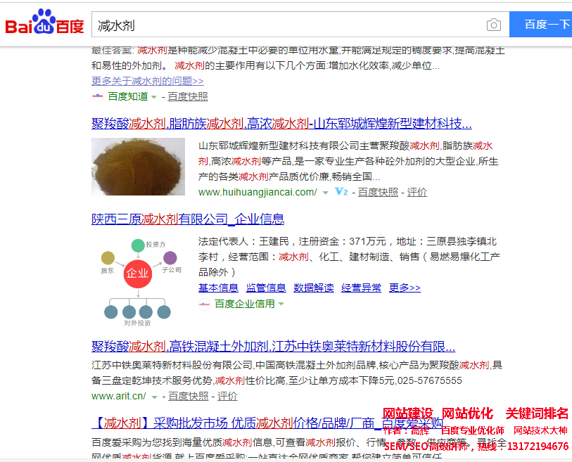Expand arrow next to www.huihuangjiancai.com

click(325, 193)
